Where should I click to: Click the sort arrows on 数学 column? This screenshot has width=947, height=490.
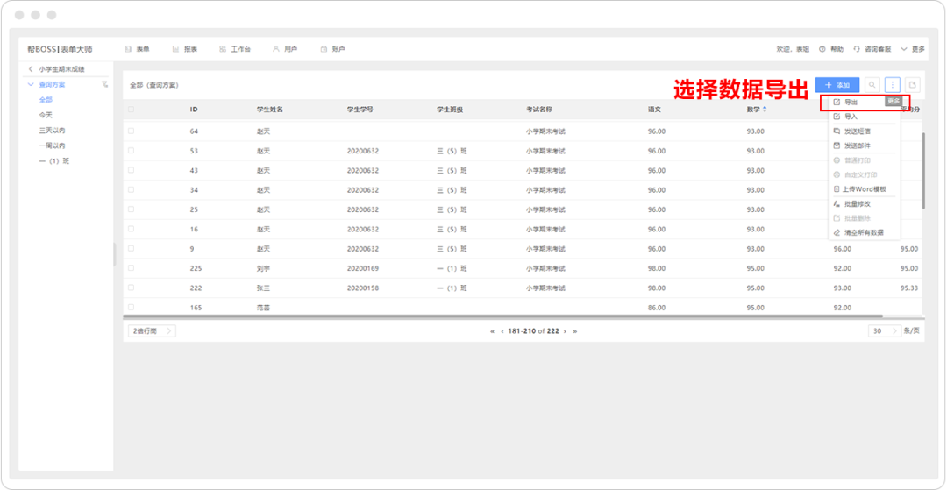(765, 110)
